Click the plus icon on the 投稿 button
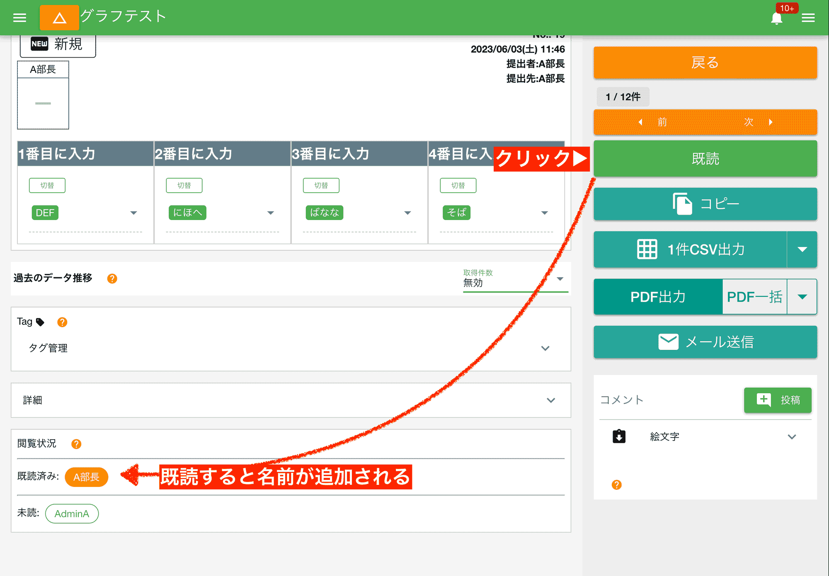The width and height of the screenshot is (829, 576). pos(763,400)
